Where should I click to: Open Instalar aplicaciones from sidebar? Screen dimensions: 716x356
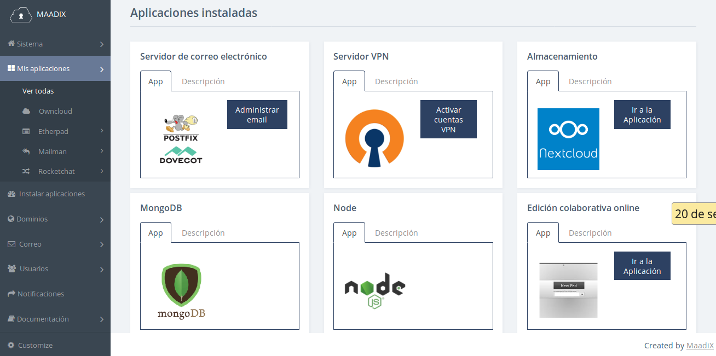[52, 194]
